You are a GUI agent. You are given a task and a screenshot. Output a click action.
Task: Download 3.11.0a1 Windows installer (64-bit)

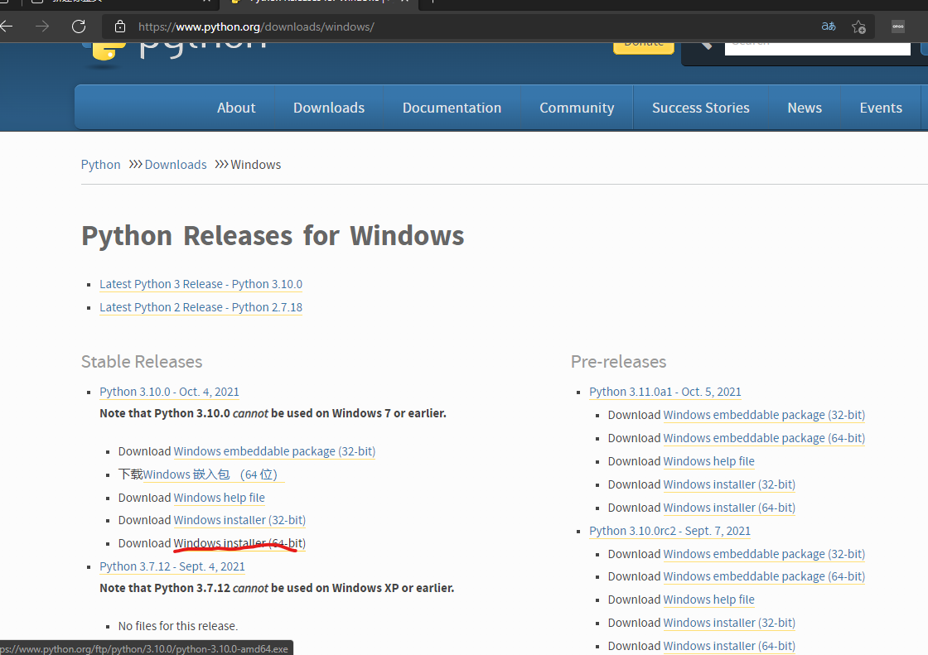729,508
